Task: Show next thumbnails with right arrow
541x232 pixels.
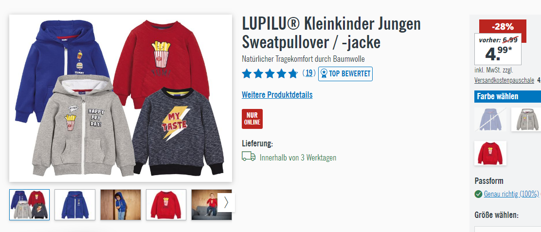Action: (226, 202)
